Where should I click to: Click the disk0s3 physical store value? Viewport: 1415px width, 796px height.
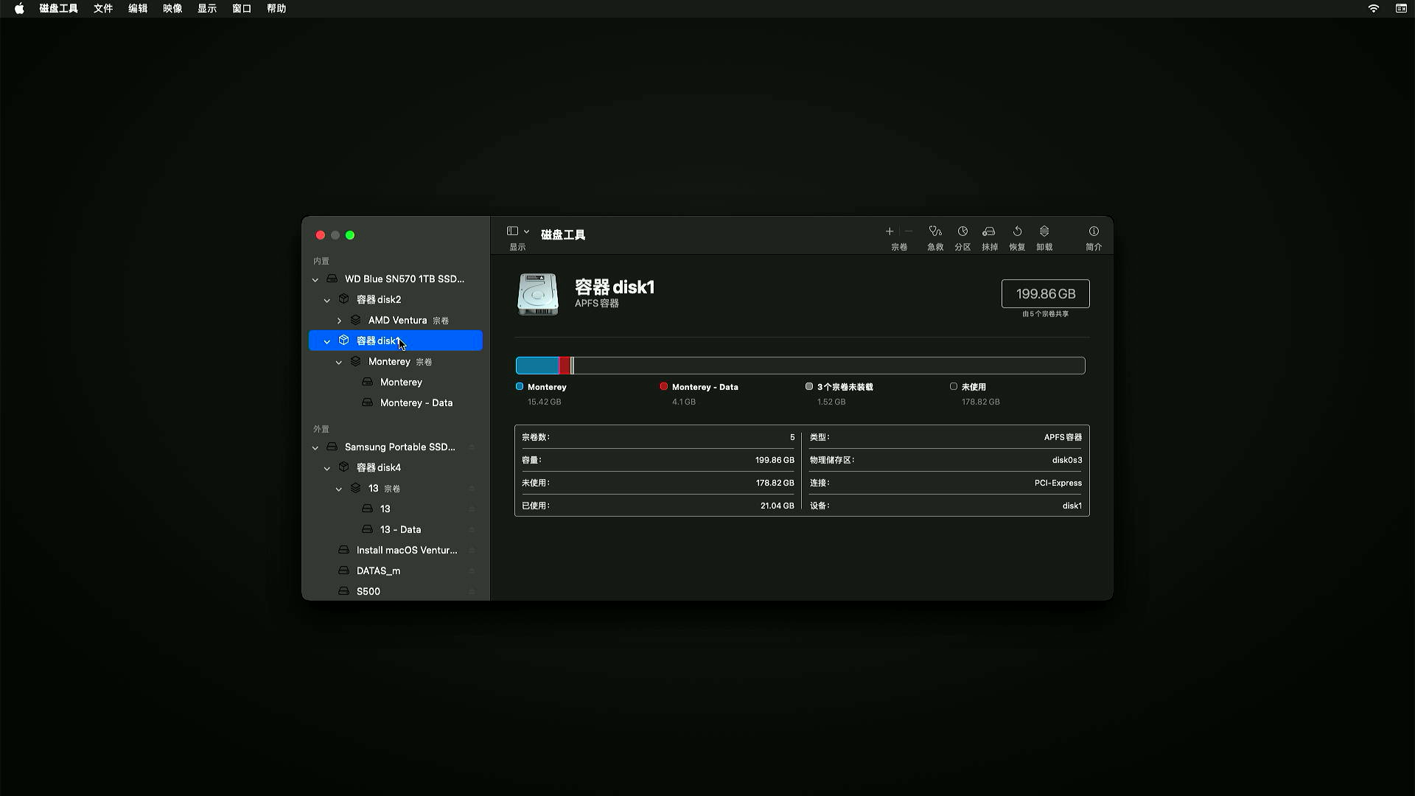[1067, 461]
